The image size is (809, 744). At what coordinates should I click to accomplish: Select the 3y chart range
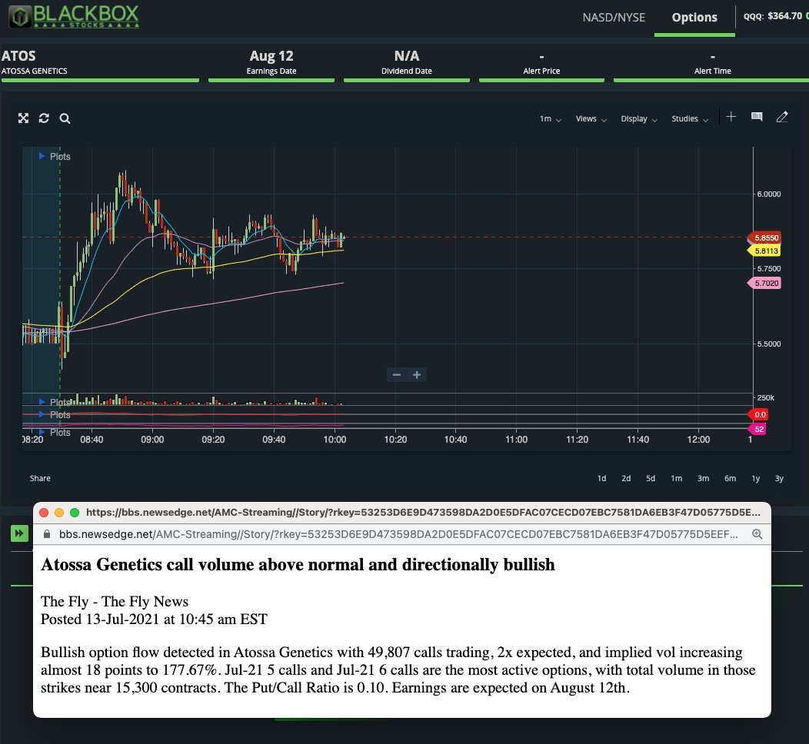779,479
